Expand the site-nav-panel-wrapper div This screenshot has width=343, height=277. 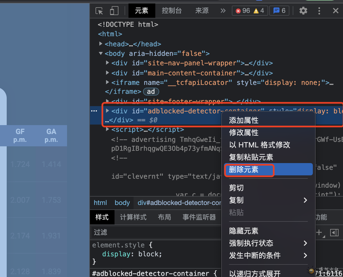[108, 63]
